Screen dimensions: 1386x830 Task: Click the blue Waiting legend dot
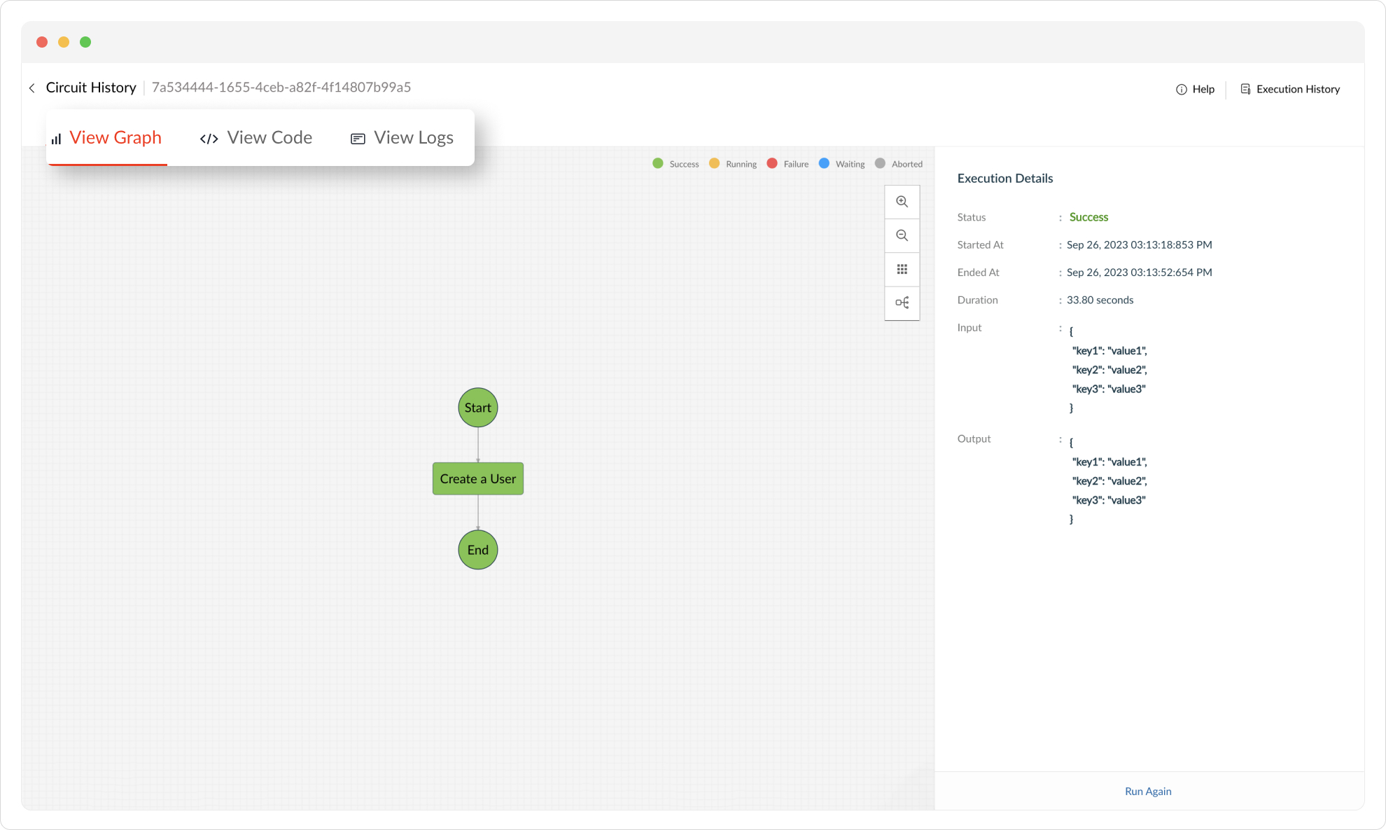824,163
